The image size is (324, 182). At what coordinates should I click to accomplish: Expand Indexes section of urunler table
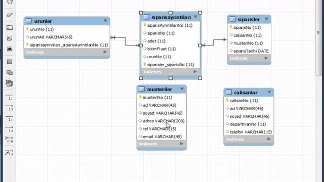click(x=105, y=52)
